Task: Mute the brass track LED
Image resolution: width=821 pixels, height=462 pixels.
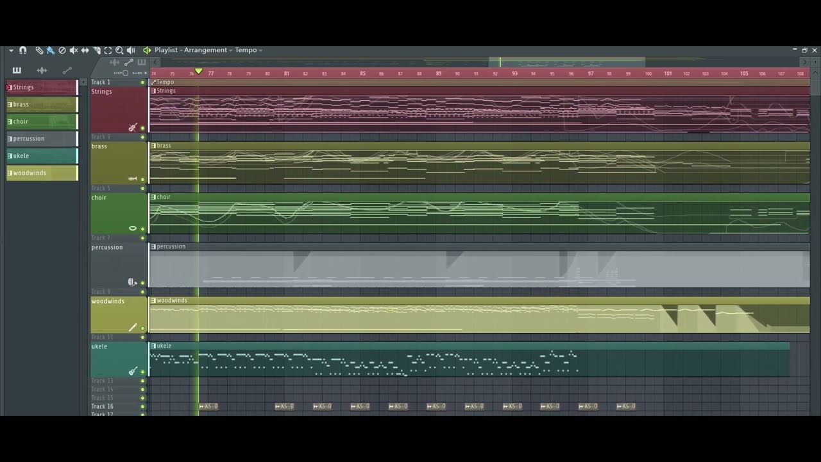Action: (142, 180)
